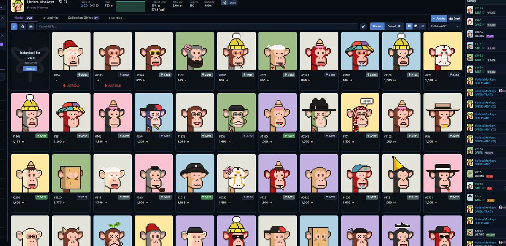This screenshot has width=506, height=246.
Task: Open #875 LISTING avatar in Activity feed
Action: click(469, 173)
